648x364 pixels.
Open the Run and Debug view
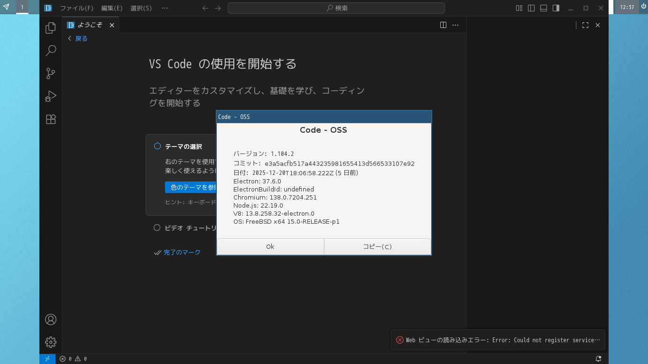coord(51,96)
